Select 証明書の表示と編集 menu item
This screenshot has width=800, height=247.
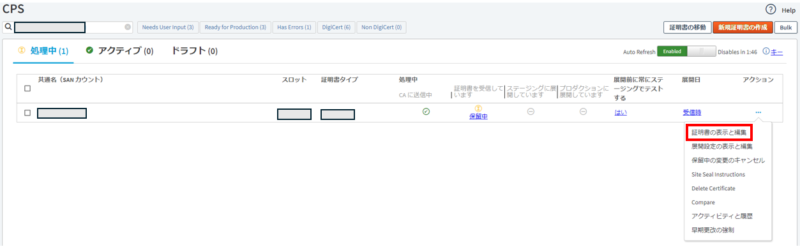(x=719, y=132)
